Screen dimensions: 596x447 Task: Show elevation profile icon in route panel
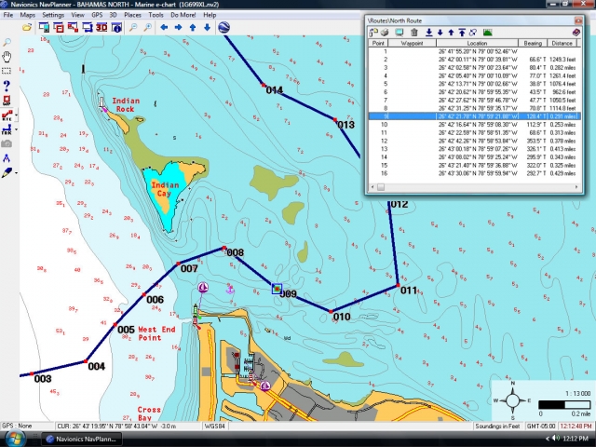[487, 33]
